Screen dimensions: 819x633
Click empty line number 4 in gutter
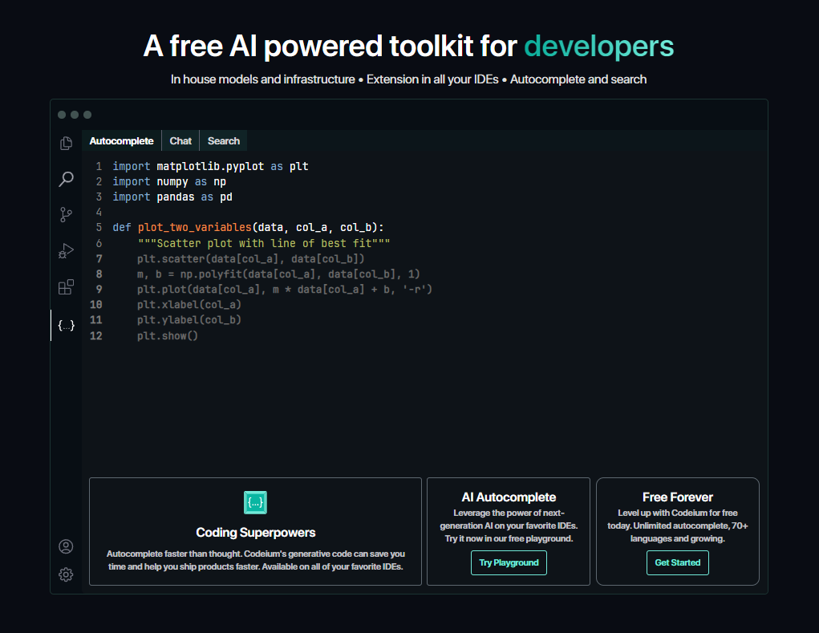pos(99,212)
